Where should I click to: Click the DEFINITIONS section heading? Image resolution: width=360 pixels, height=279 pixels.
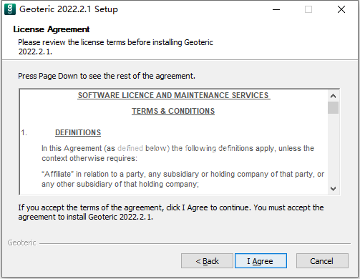coord(78,132)
